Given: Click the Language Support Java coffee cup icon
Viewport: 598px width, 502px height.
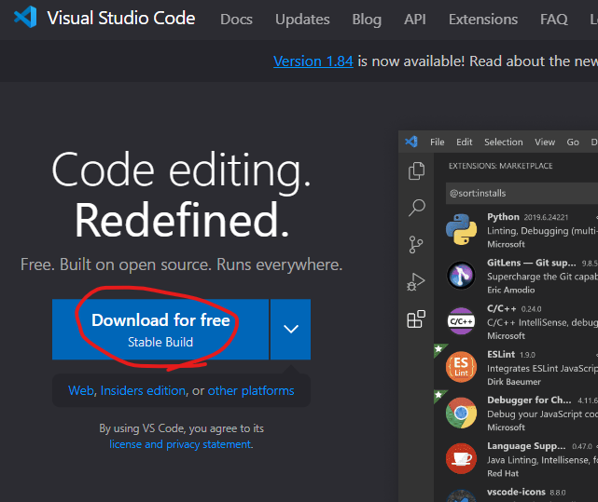Looking at the screenshot, I should coord(461,458).
